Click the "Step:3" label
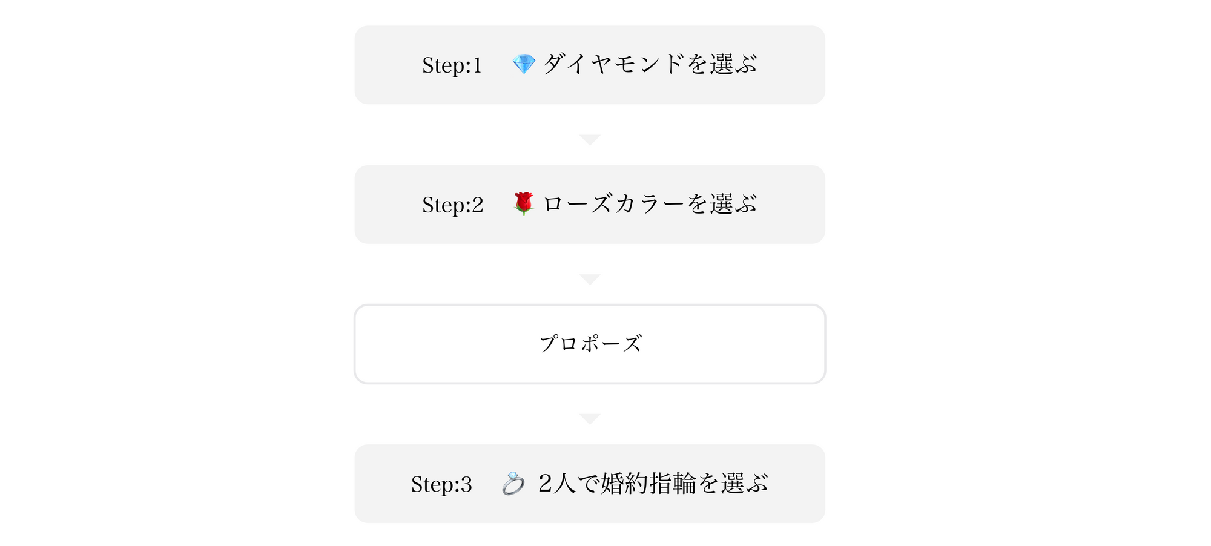Viewport: 1211px width, 546px height. [441, 484]
